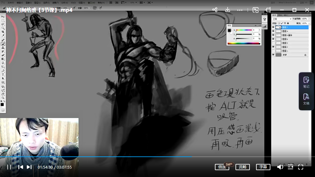Image resolution: width=315 pixels, height=177 pixels.
Task: Select the Zoom magnifier tool
Action: coord(3,98)
